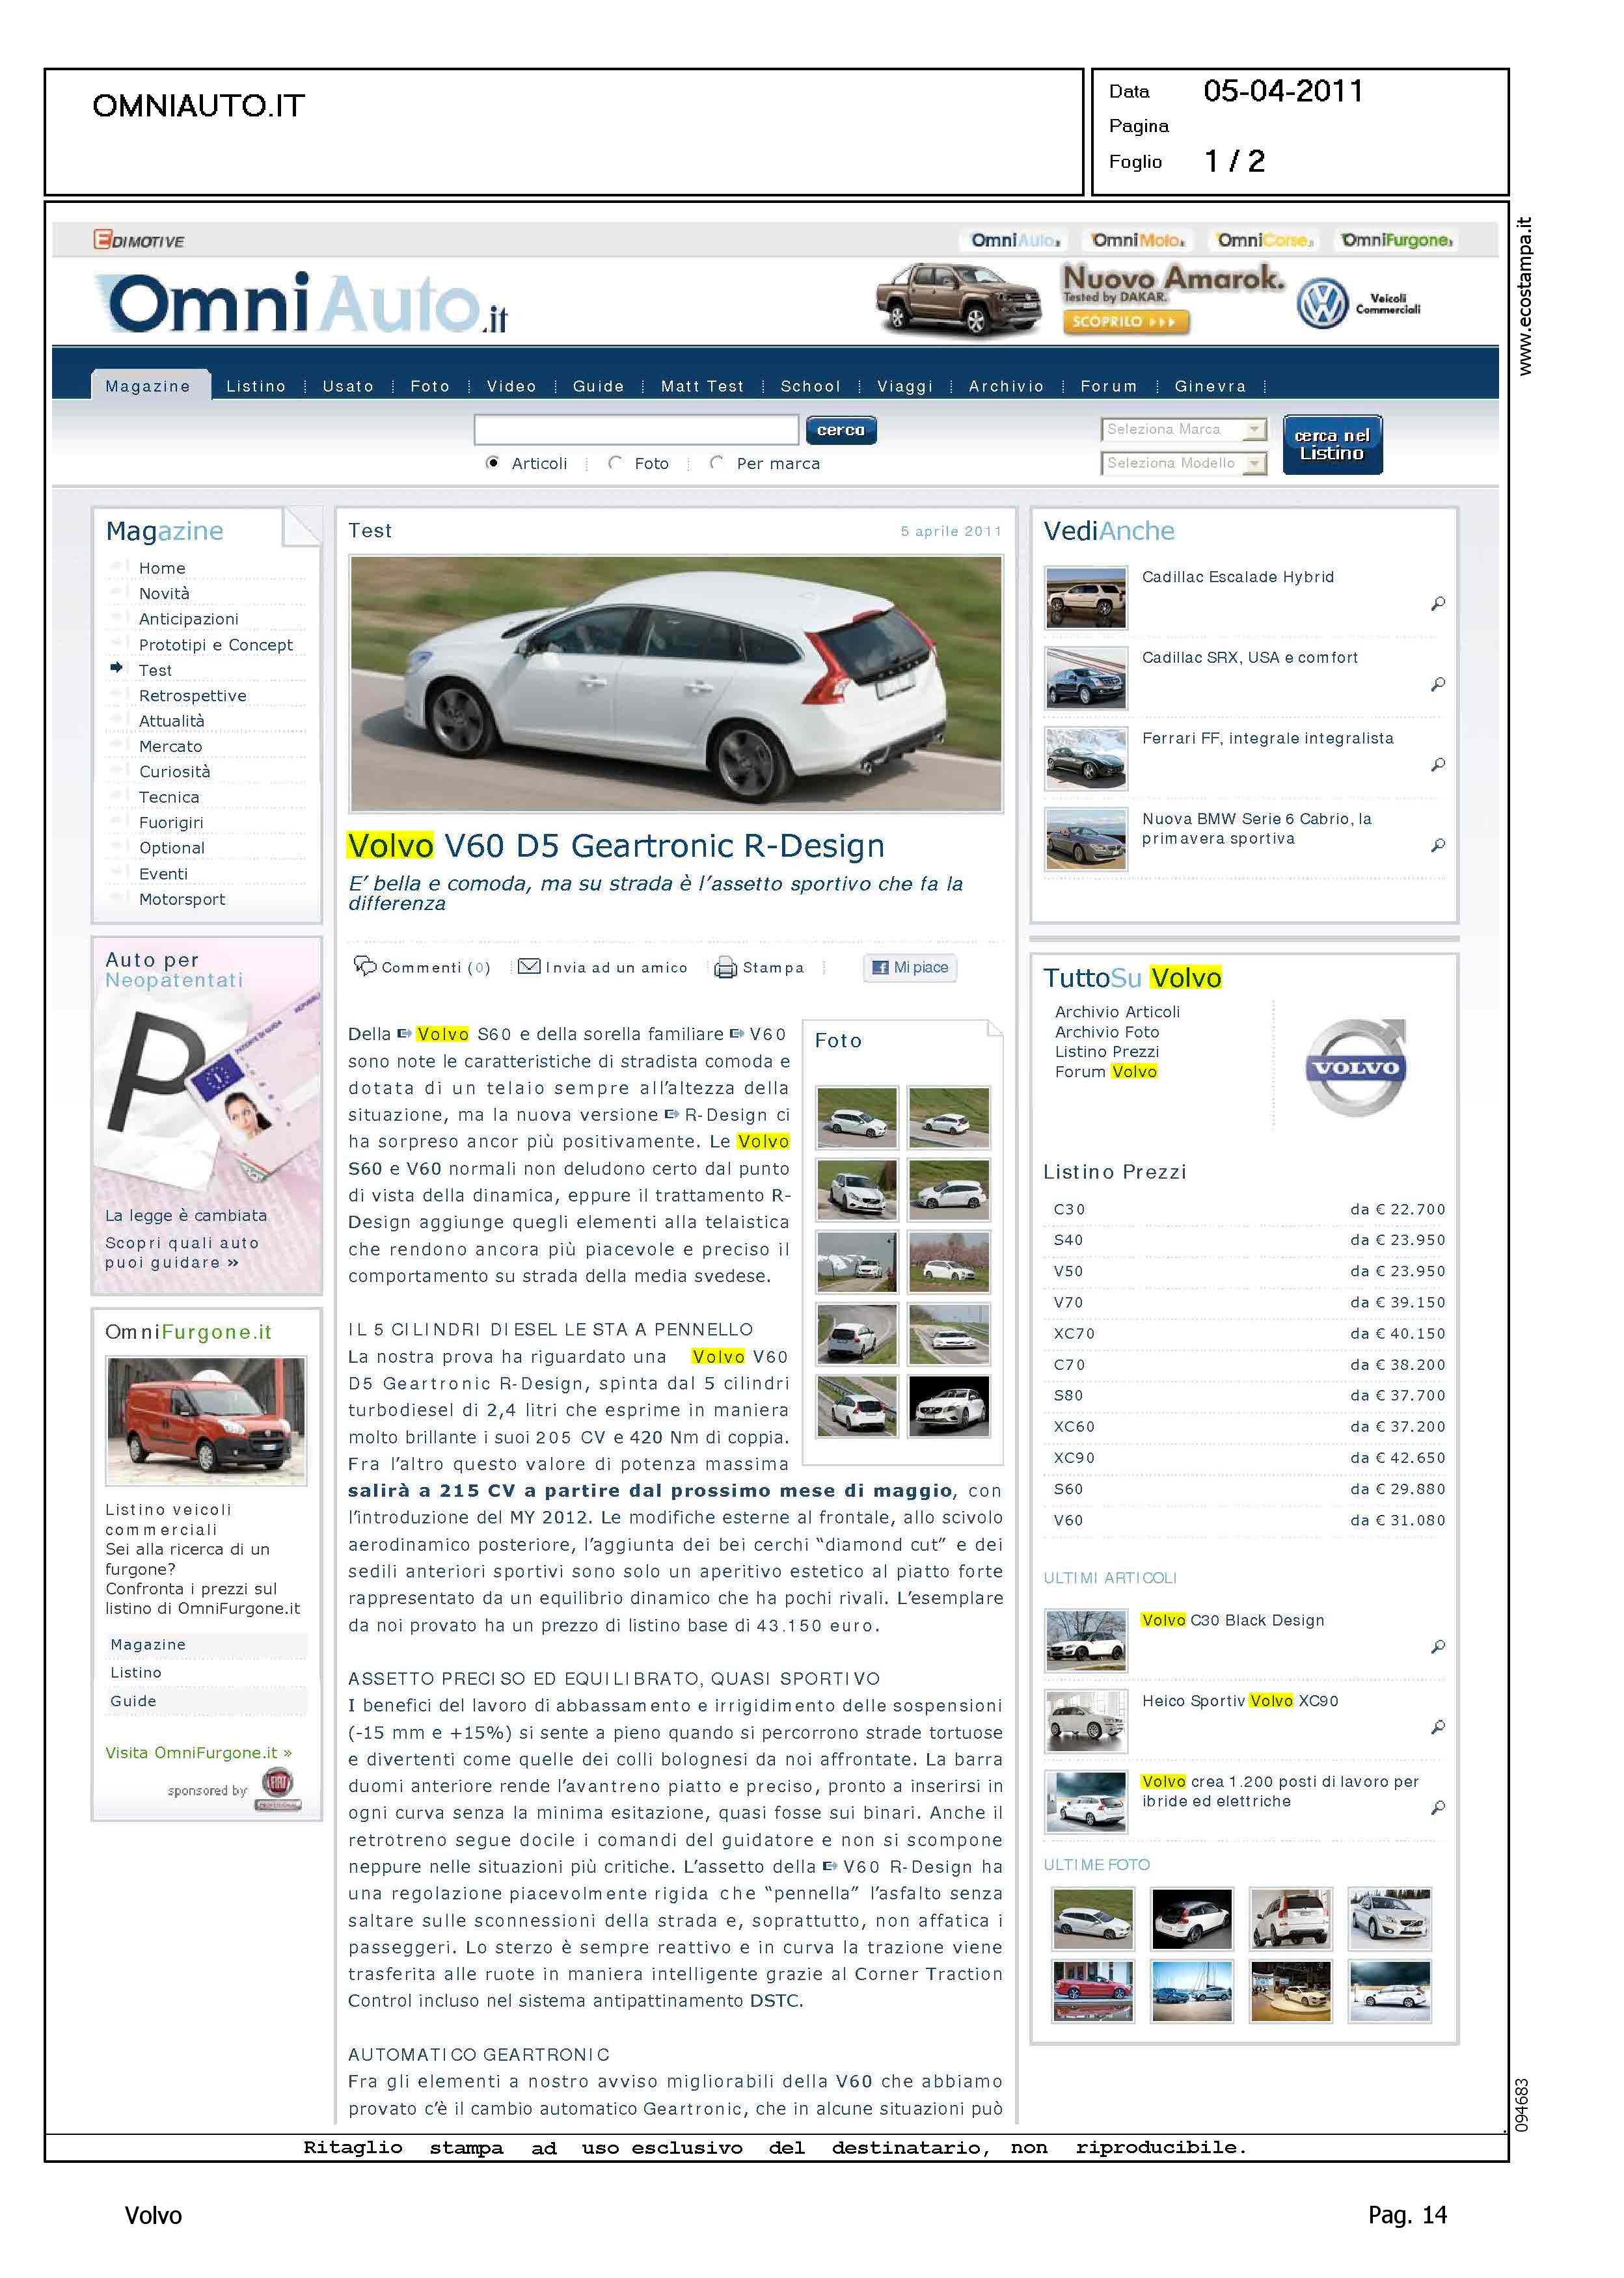Image resolution: width=1624 pixels, height=2278 pixels.
Task: Open the Matt Test navigation tab
Action: [x=702, y=386]
